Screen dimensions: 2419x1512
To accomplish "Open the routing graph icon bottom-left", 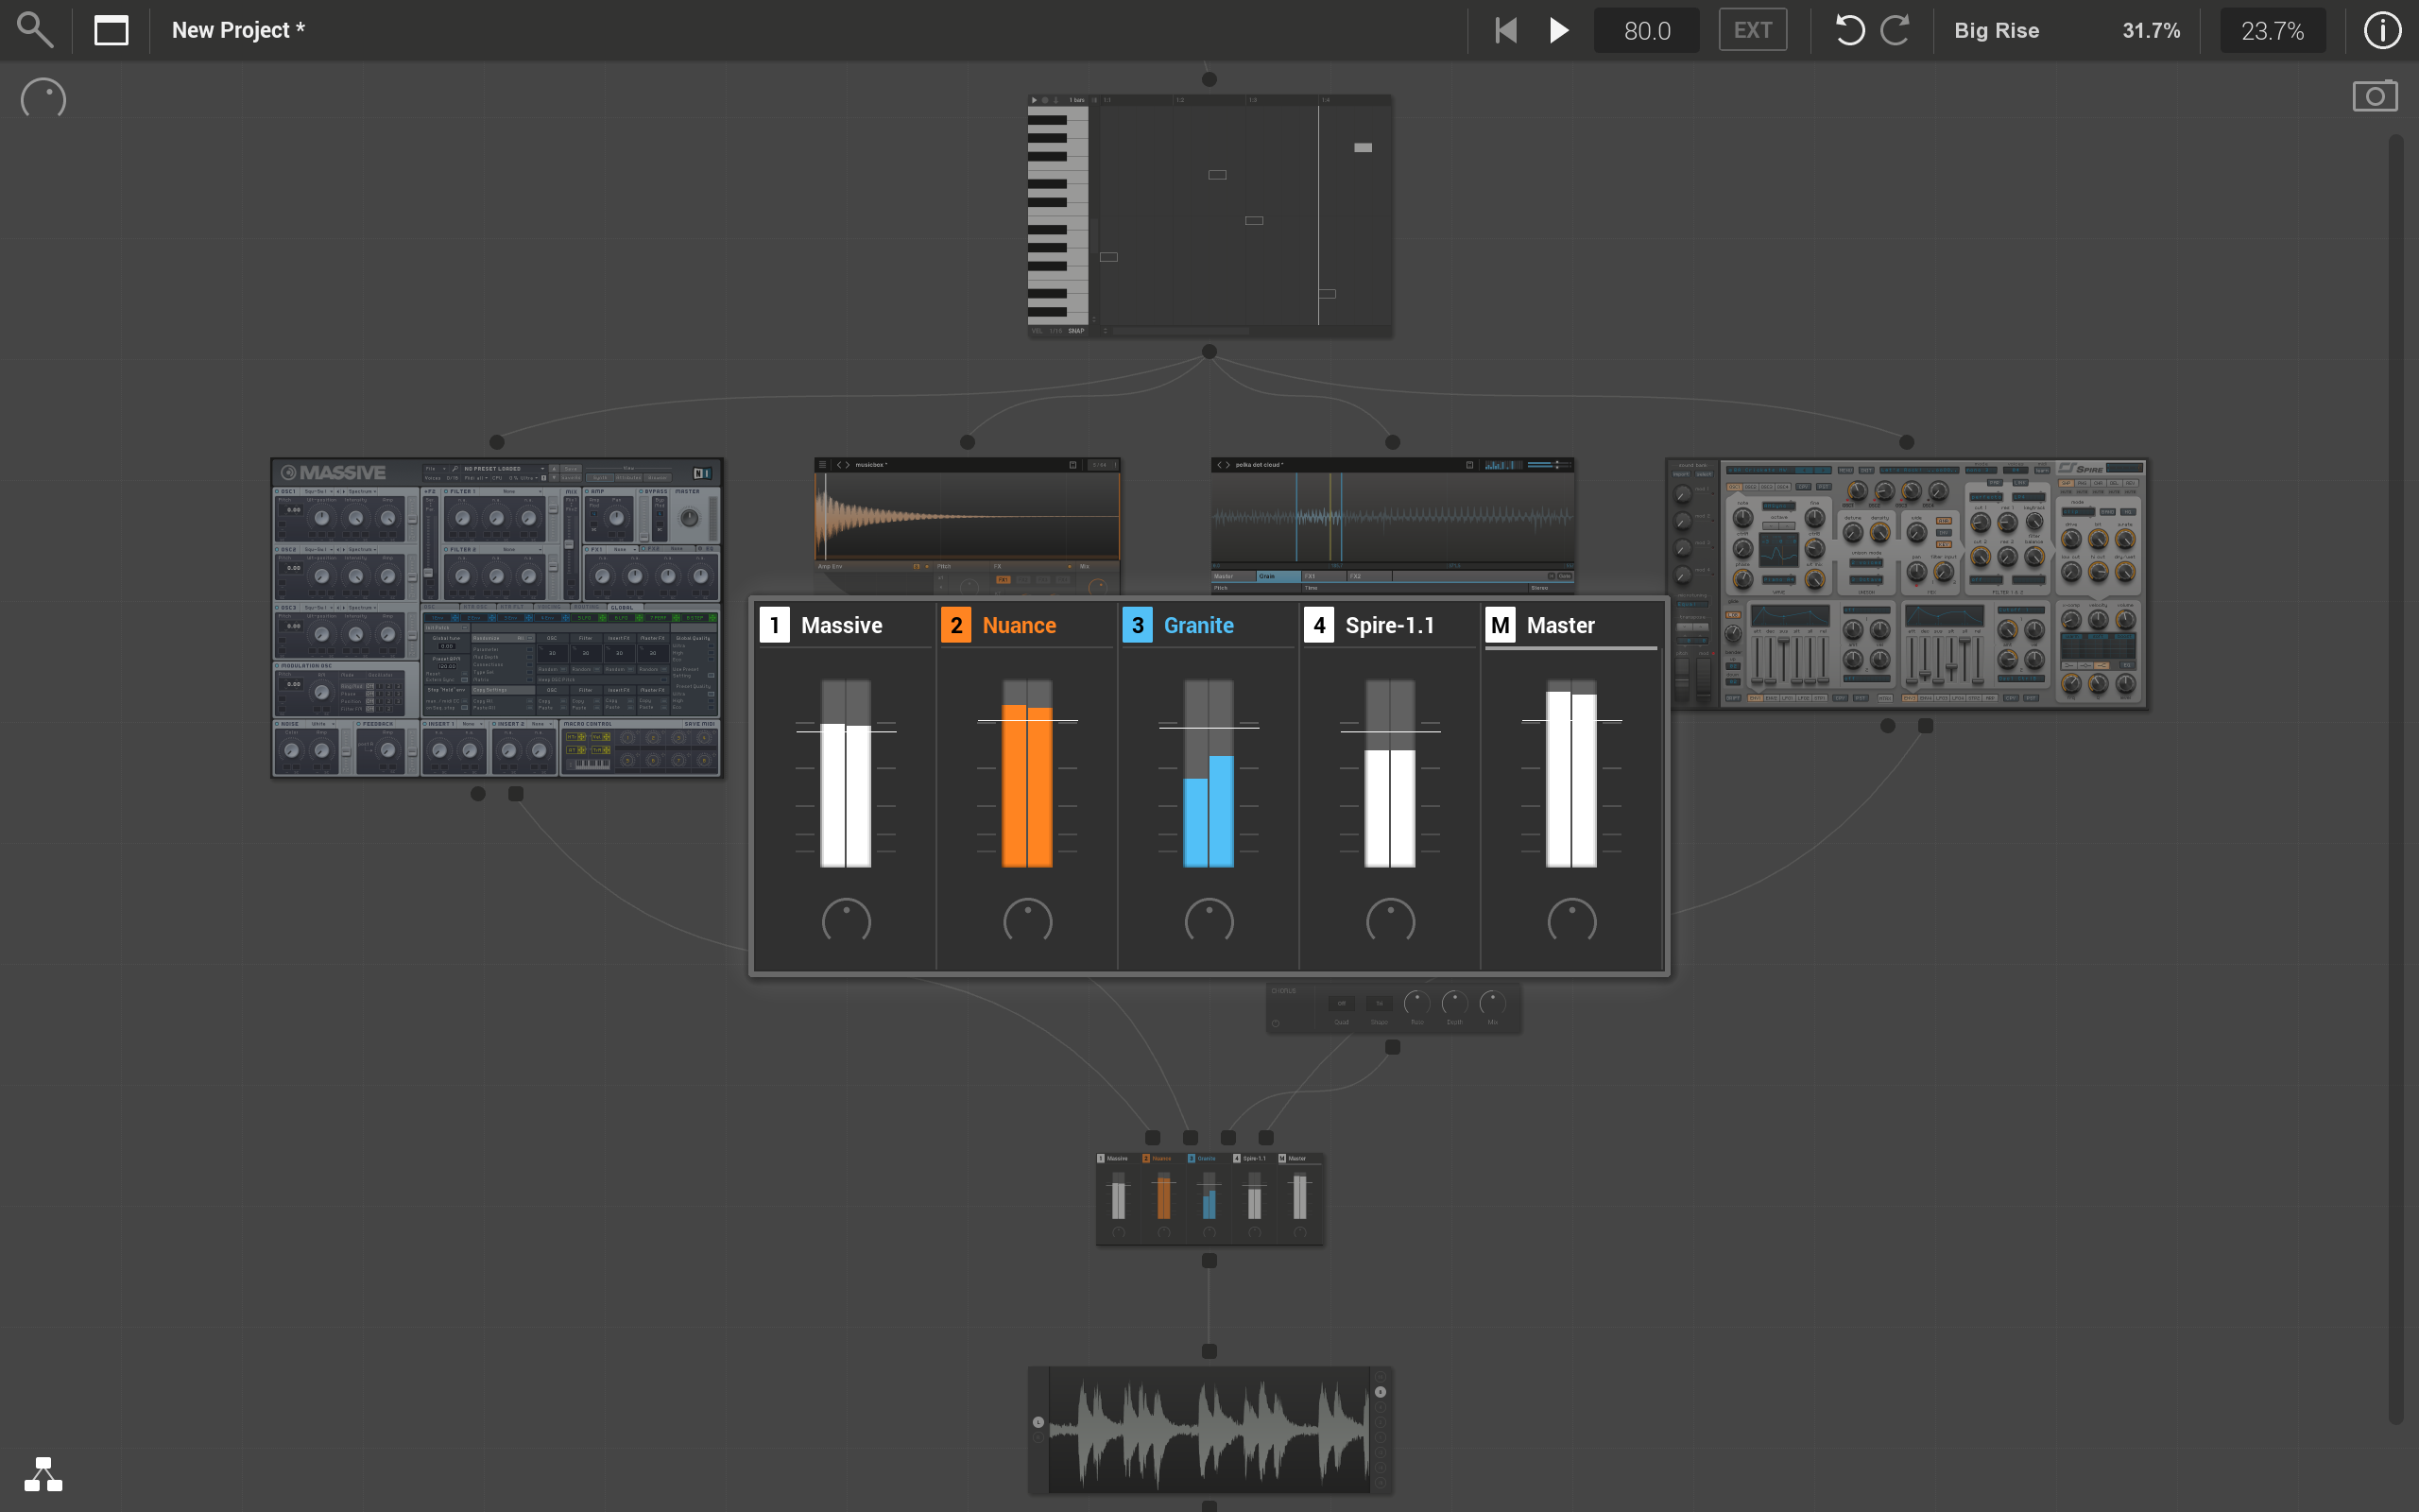I will (x=43, y=1474).
